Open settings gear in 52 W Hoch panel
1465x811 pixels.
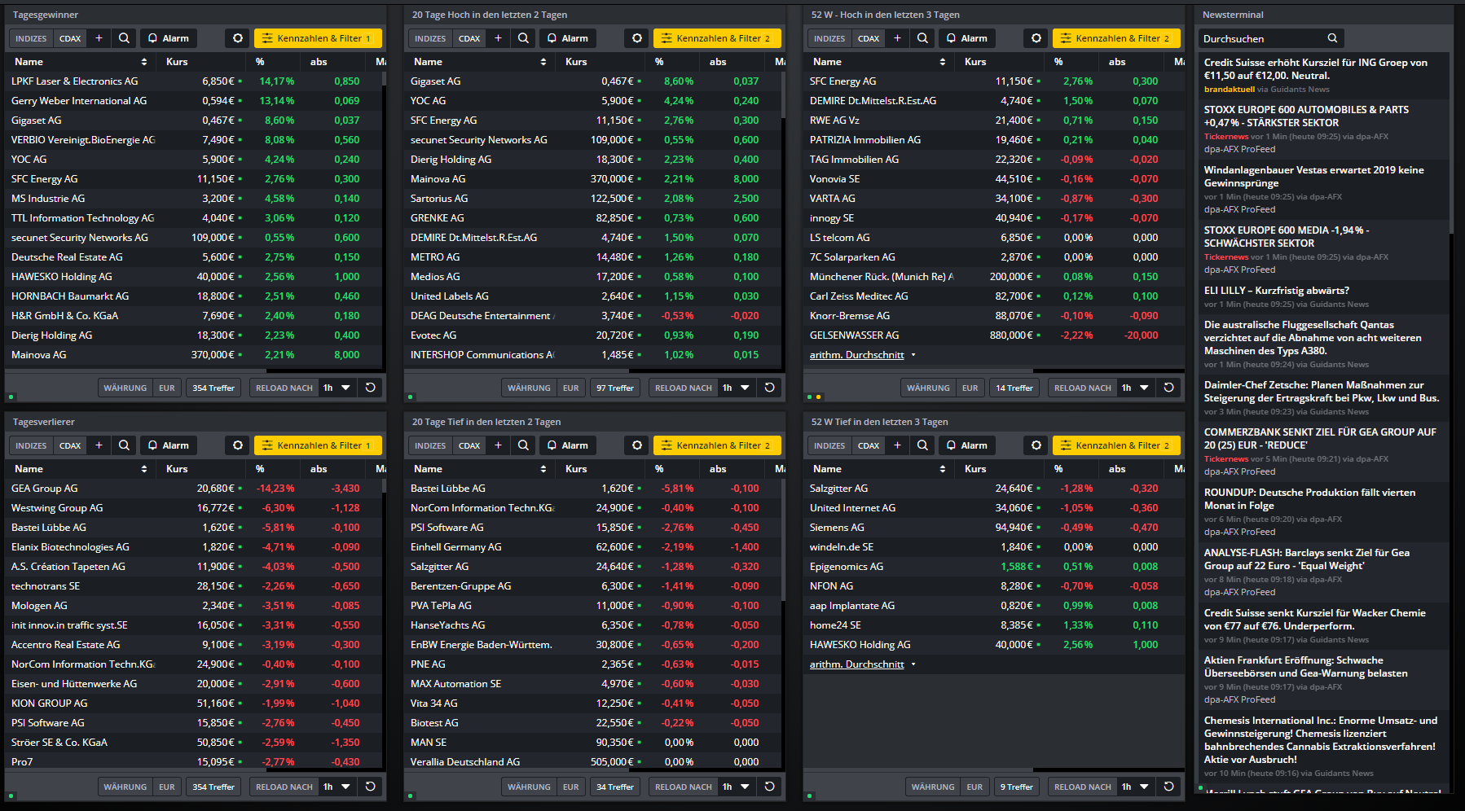click(x=1036, y=38)
